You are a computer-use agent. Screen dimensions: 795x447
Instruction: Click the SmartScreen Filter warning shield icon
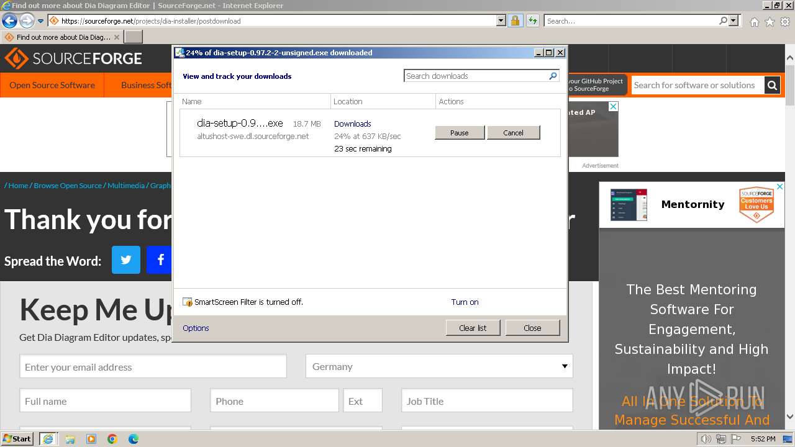[x=188, y=302]
